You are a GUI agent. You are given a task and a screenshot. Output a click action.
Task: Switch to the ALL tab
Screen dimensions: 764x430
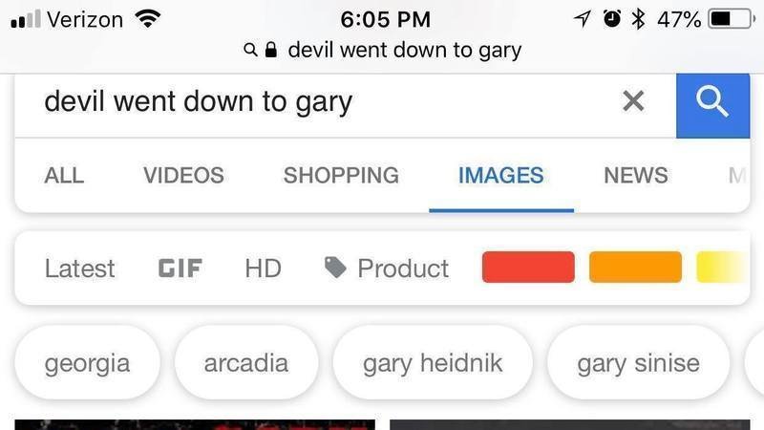[x=64, y=176]
